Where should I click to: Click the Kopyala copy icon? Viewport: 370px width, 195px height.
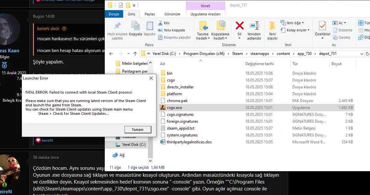click(x=136, y=26)
